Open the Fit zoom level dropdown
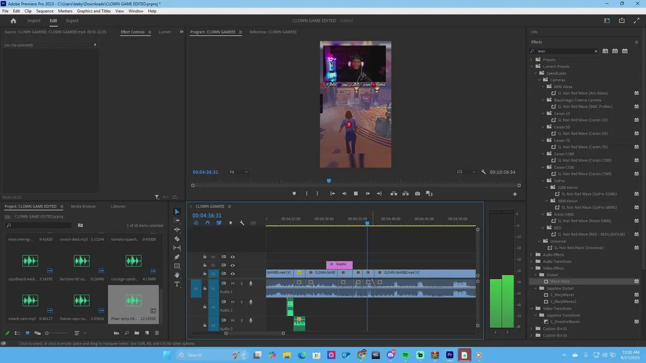The height and width of the screenshot is (363, 646). point(239,172)
